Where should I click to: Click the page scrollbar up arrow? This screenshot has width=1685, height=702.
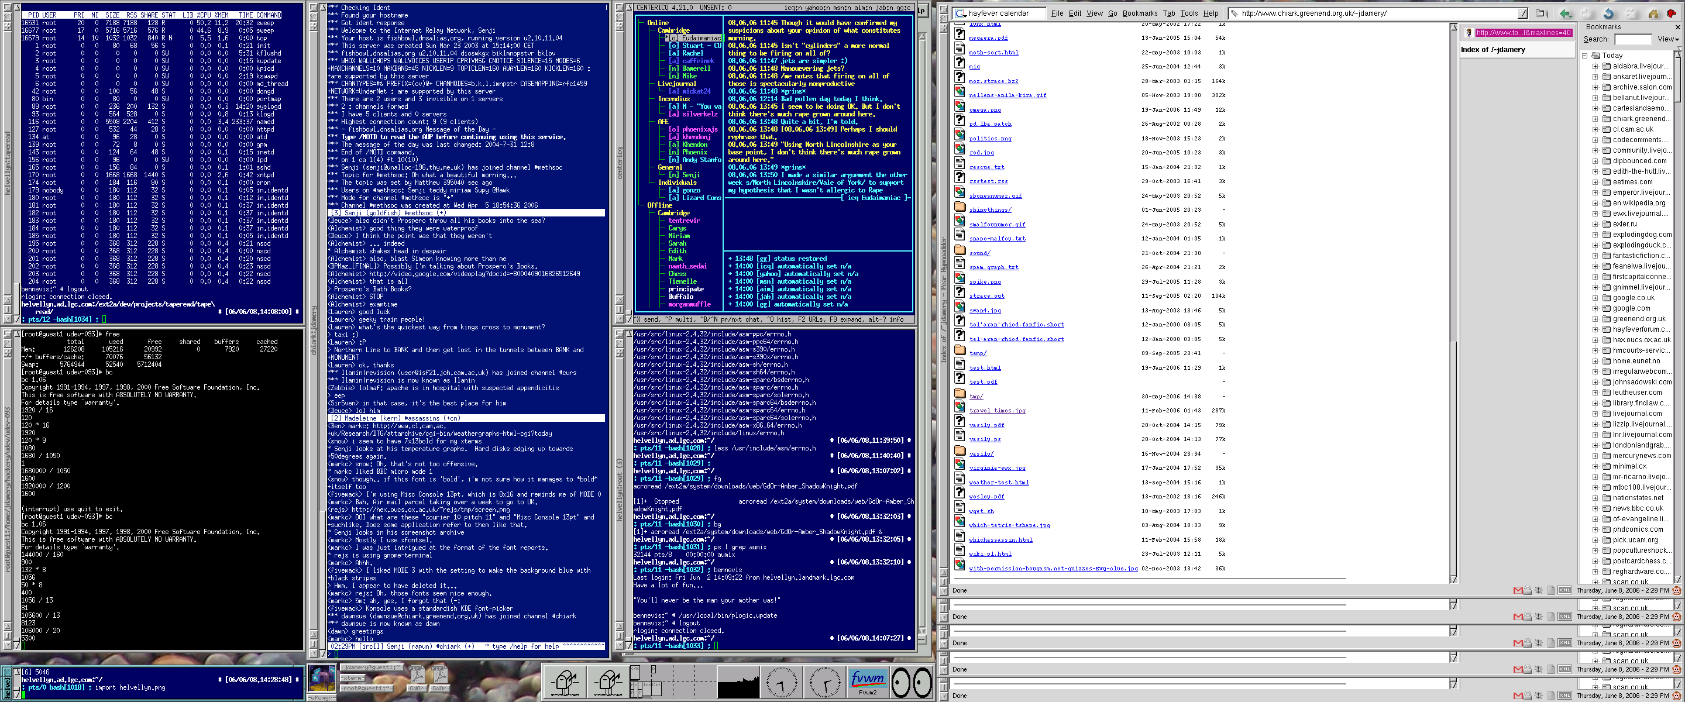(1453, 28)
